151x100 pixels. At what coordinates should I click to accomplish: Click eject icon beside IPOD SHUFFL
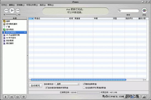[x=25, y=32]
